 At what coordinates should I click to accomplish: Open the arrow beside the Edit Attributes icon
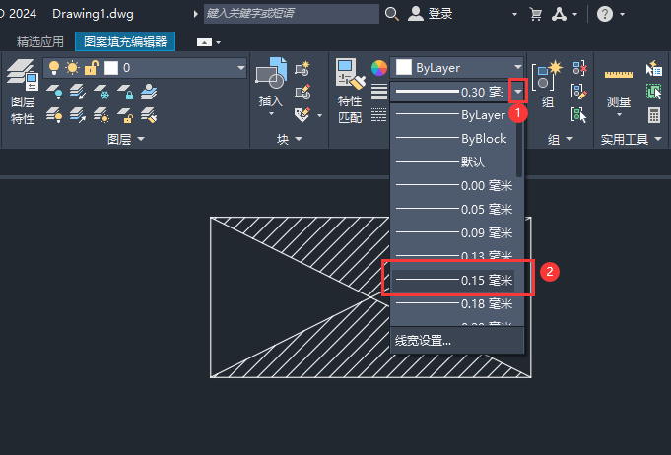click(319, 115)
